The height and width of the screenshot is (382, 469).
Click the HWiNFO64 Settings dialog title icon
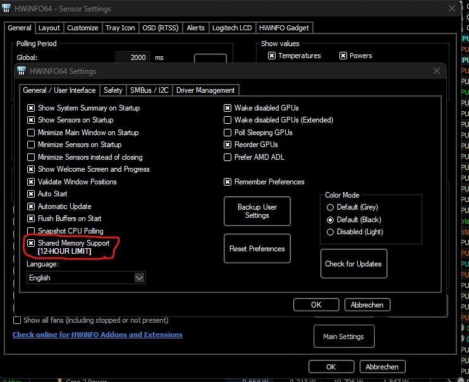(21, 71)
